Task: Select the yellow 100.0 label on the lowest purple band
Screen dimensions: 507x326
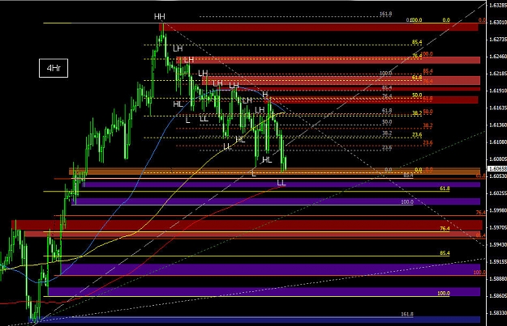Action: pos(443,293)
